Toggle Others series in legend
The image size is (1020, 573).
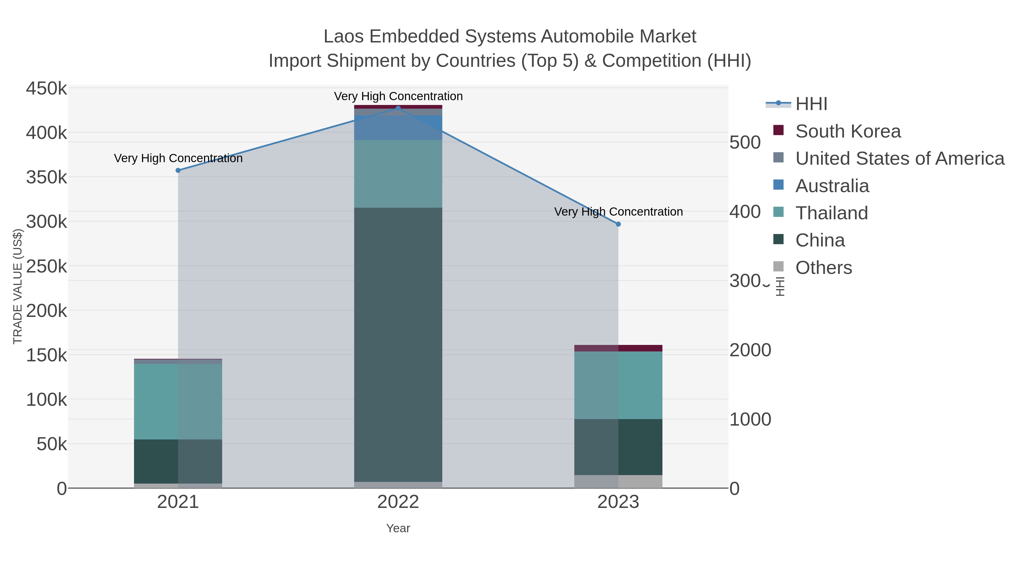tap(812, 268)
